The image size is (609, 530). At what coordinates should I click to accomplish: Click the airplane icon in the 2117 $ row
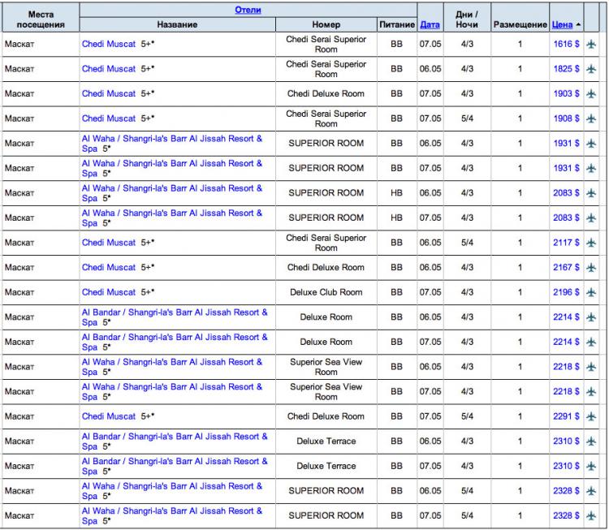click(x=591, y=243)
